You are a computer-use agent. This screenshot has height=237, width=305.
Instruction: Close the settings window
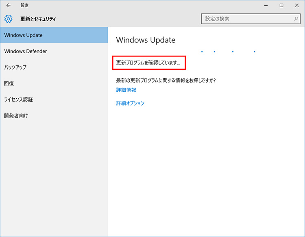[x=297, y=5]
